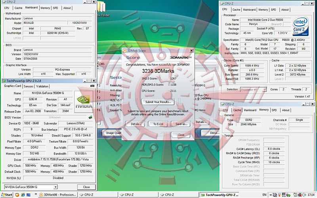Click the Chipset PM45 field

coord(57,29)
